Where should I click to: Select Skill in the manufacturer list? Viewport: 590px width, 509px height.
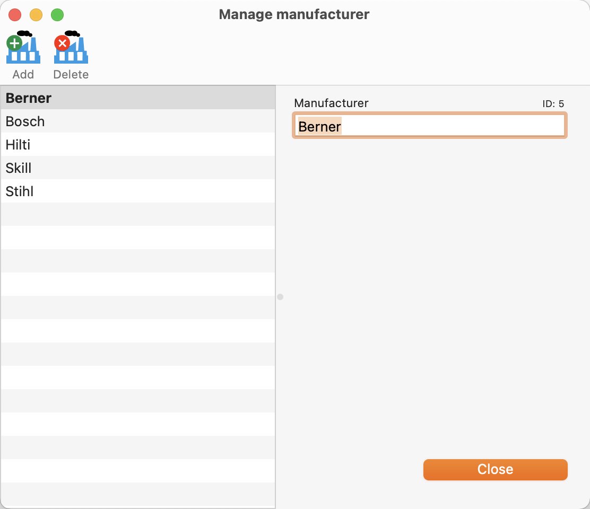click(x=138, y=168)
